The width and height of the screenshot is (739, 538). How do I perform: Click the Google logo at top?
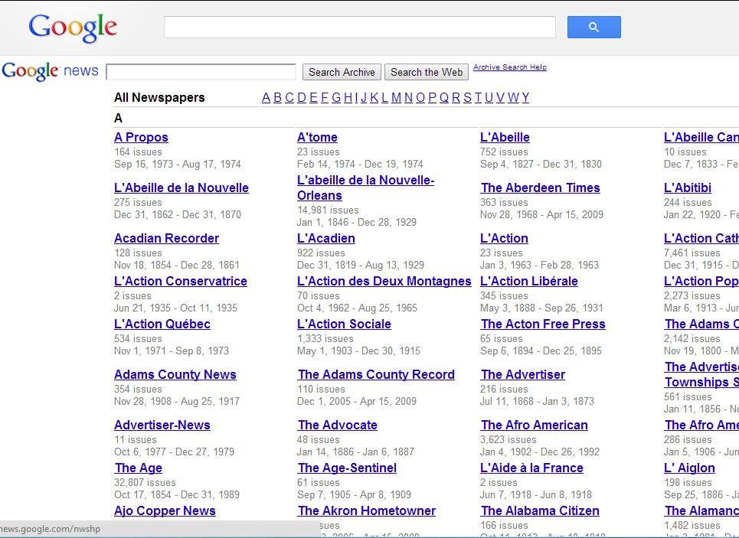click(73, 28)
